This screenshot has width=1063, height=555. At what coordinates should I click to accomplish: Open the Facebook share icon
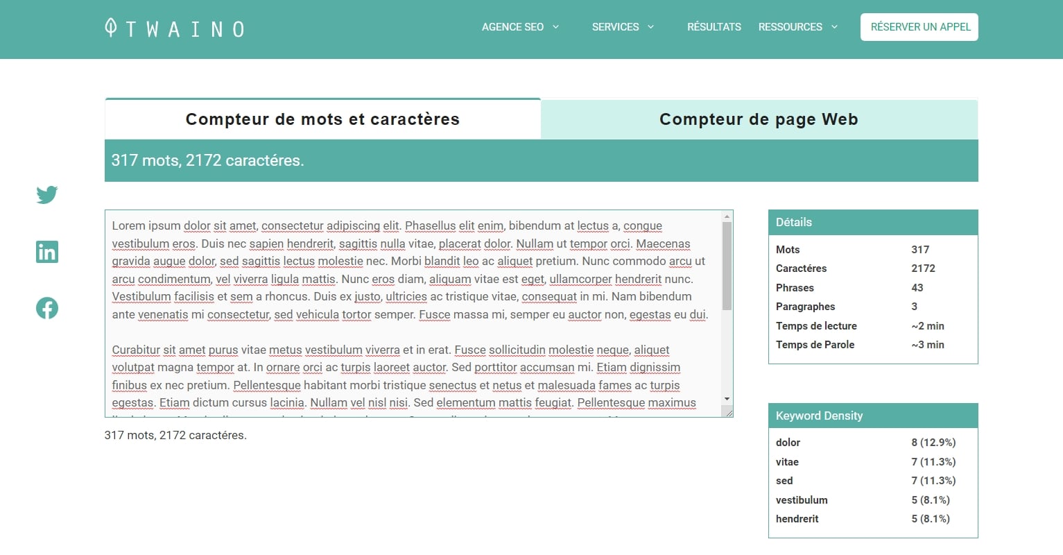coord(46,308)
